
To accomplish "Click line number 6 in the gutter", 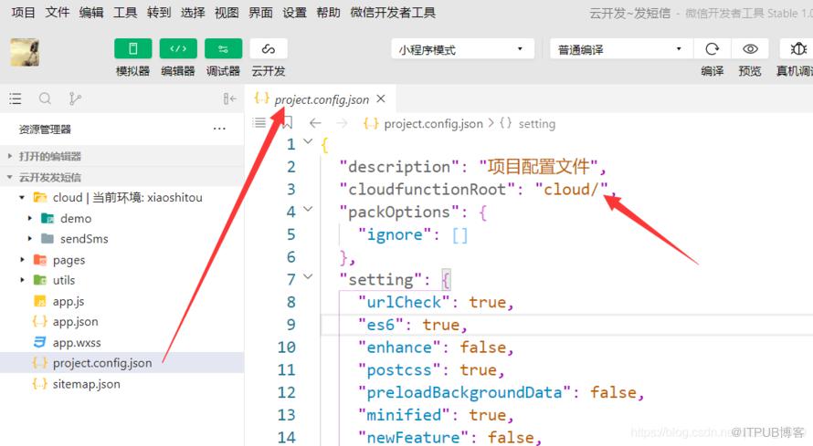I will tap(290, 257).
